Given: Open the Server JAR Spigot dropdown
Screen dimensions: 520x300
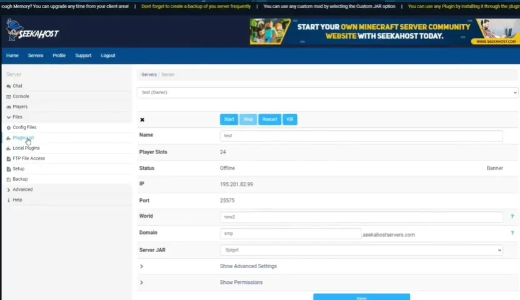Looking at the screenshot, I should coord(361,250).
